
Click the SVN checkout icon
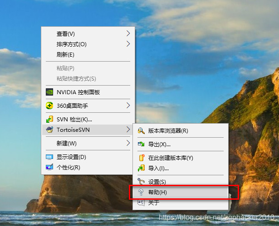click(49, 119)
